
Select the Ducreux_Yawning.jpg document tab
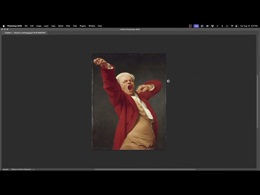coord(25,33)
